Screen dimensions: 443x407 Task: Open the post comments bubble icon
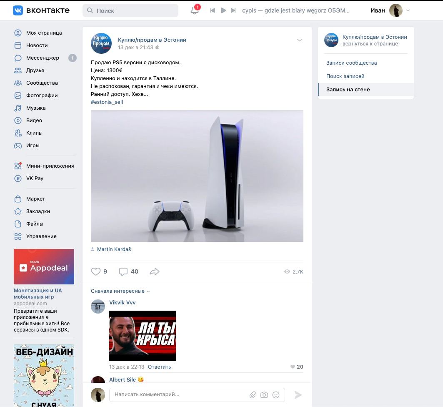tap(123, 271)
